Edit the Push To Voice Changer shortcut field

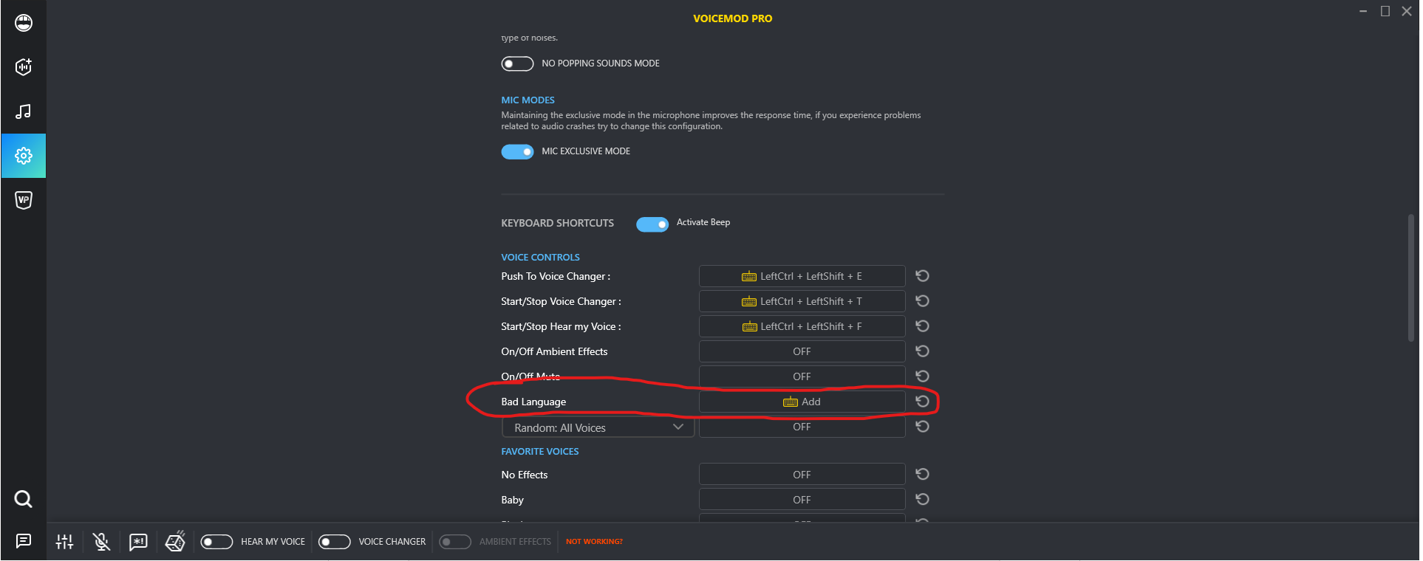pos(802,276)
